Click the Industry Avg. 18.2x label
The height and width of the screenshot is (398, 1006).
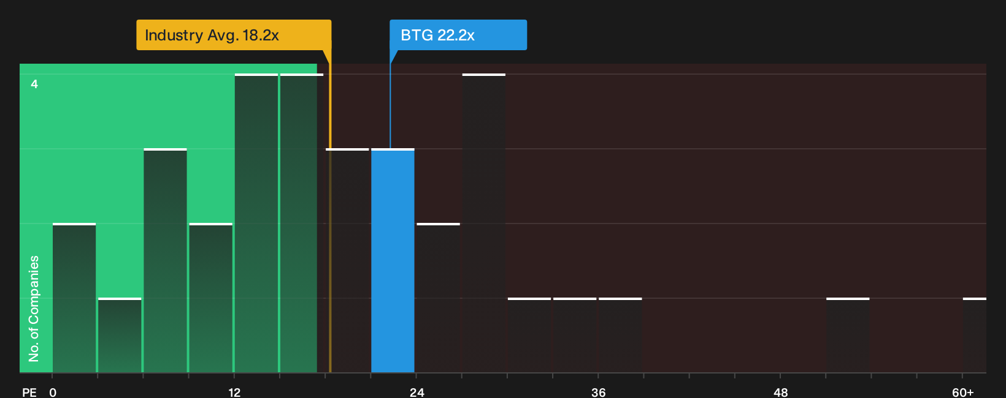tap(234, 35)
